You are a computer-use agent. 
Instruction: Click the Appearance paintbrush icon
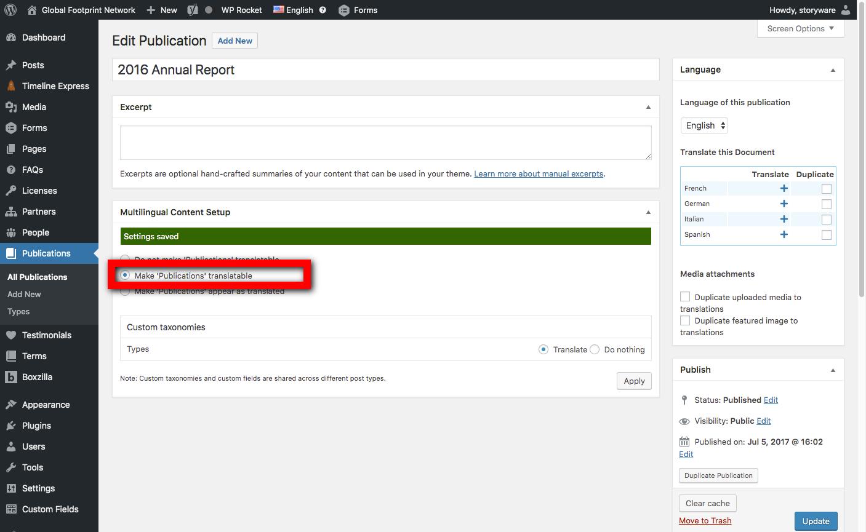[x=10, y=405]
